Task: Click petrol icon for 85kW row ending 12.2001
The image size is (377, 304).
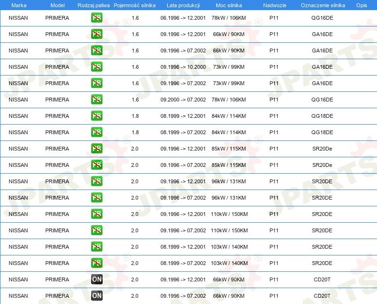Action: coord(96,148)
